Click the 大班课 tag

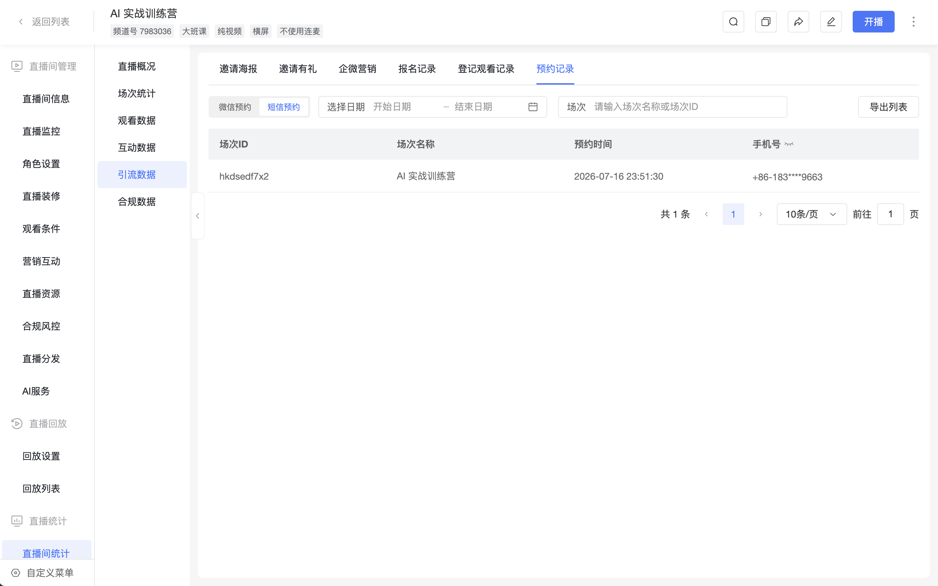194,31
